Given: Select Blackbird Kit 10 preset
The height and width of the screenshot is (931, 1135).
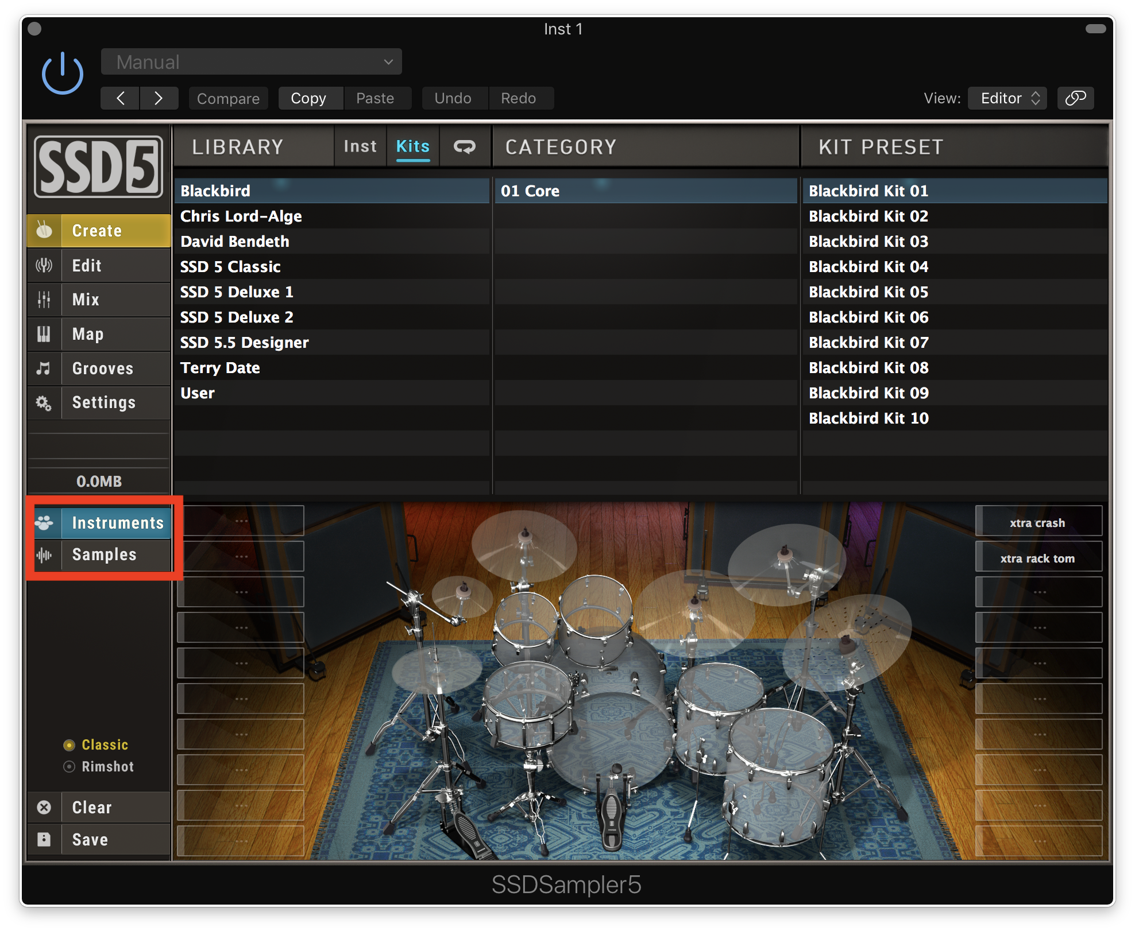Looking at the screenshot, I should [955, 418].
